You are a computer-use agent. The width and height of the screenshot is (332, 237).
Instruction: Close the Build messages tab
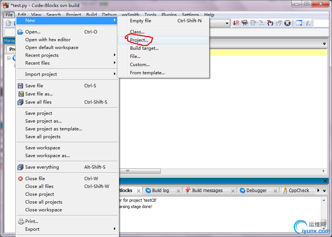coord(233,191)
